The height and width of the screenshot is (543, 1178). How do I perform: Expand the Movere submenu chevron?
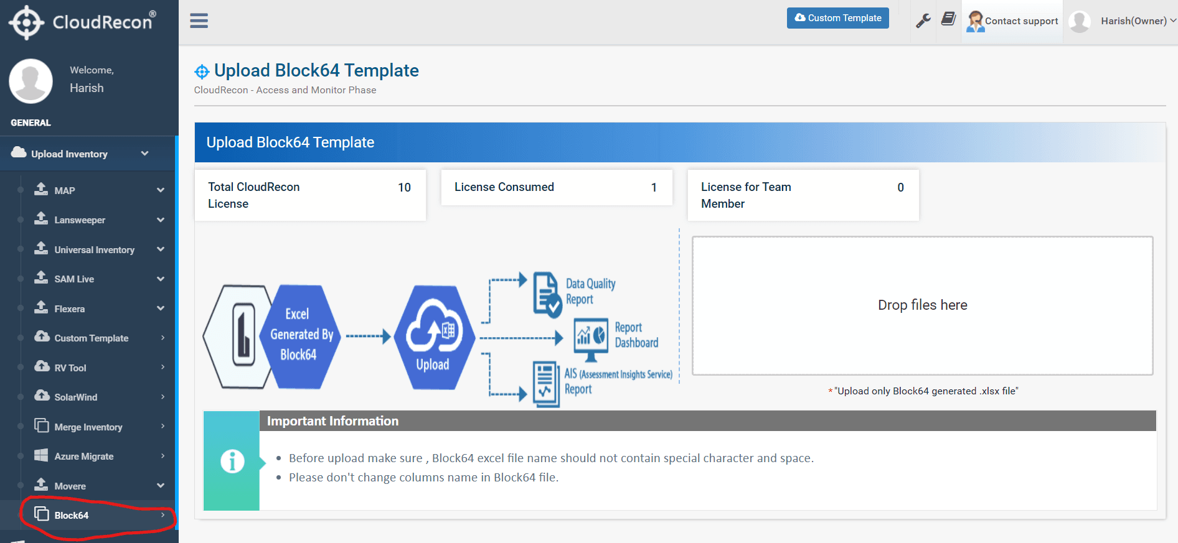pos(161,486)
